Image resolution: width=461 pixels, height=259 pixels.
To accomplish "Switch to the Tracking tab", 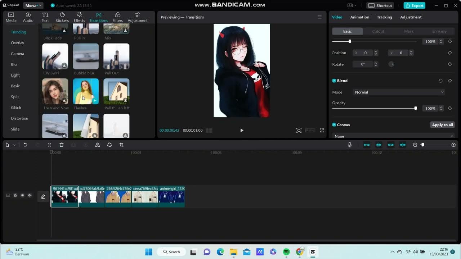I will click(x=384, y=17).
